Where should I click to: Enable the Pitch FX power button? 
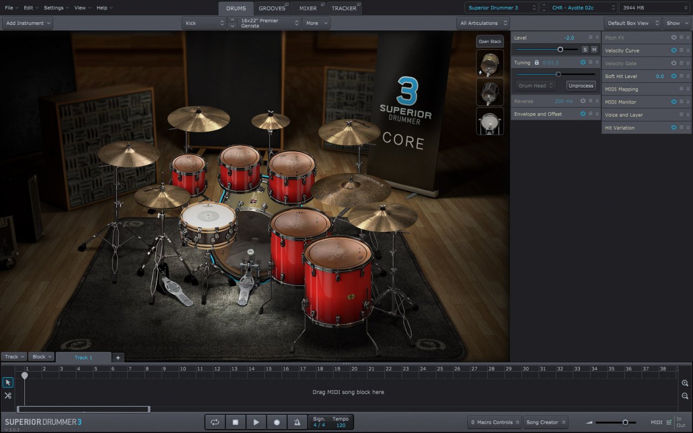[674, 37]
